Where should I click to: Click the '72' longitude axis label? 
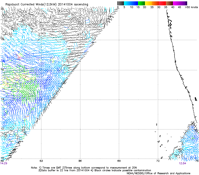tap(158, 161)
